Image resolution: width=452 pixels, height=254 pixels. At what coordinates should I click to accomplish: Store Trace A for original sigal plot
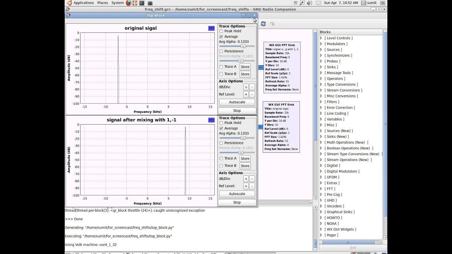point(245,67)
